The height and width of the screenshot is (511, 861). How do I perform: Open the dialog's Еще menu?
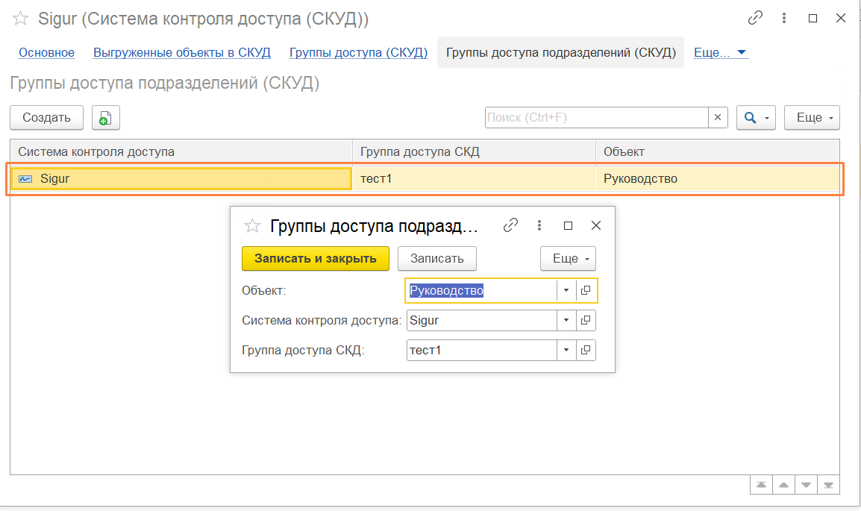(x=568, y=259)
